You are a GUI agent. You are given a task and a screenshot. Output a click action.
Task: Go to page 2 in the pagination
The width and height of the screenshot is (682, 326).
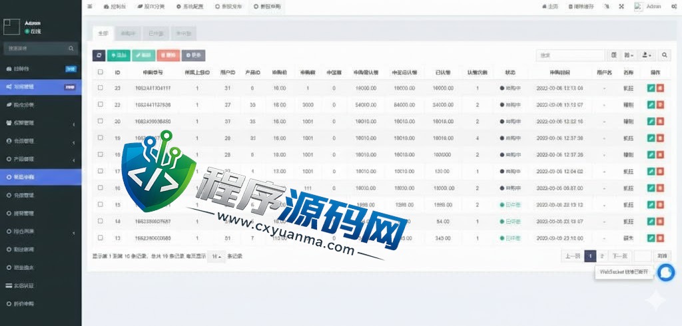(x=602, y=256)
